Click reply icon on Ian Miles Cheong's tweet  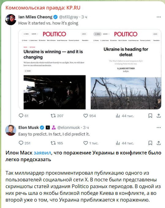[21, 116]
